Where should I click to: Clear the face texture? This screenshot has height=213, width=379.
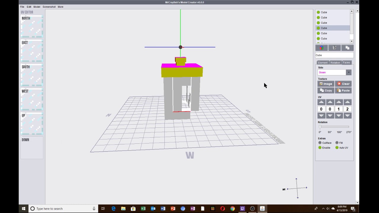coord(343,84)
